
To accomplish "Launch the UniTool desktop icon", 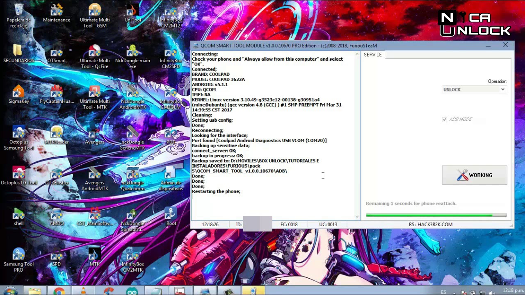I will click(x=132, y=13).
